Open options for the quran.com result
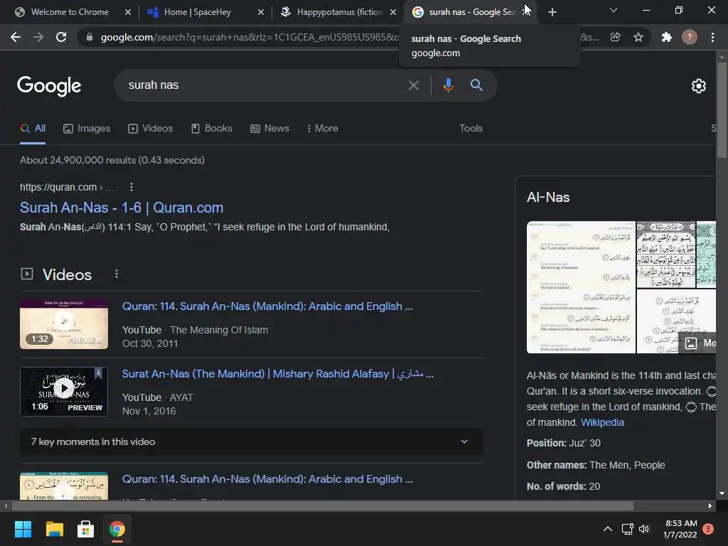728x546 pixels. tap(132, 187)
